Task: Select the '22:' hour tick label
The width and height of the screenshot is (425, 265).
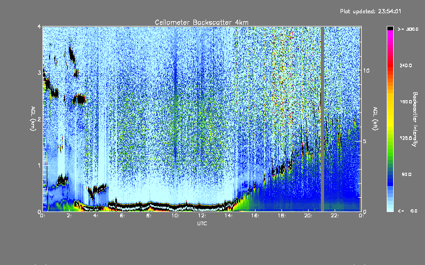Action: pos(335,216)
